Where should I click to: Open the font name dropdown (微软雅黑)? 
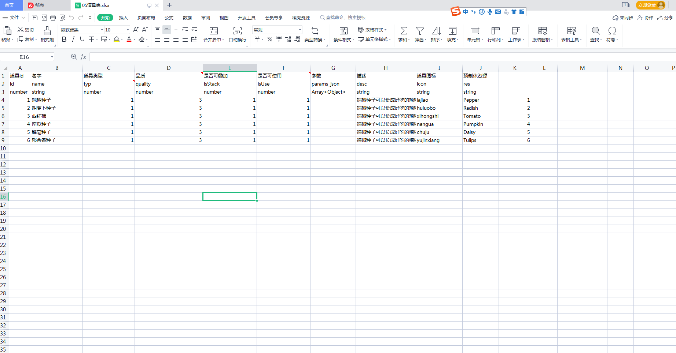[x=102, y=30]
